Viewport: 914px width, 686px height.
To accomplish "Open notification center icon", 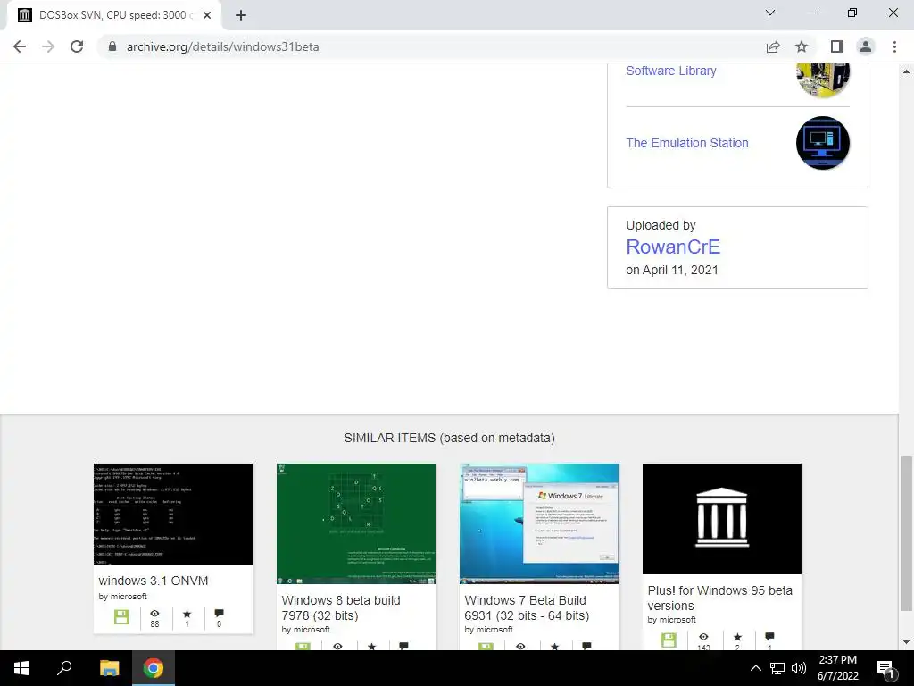I will click(885, 668).
